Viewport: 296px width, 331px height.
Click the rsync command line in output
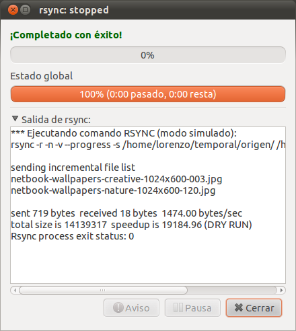click(x=148, y=145)
